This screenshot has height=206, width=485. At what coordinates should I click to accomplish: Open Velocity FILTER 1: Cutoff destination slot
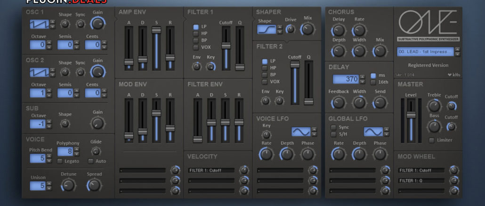click(x=211, y=170)
